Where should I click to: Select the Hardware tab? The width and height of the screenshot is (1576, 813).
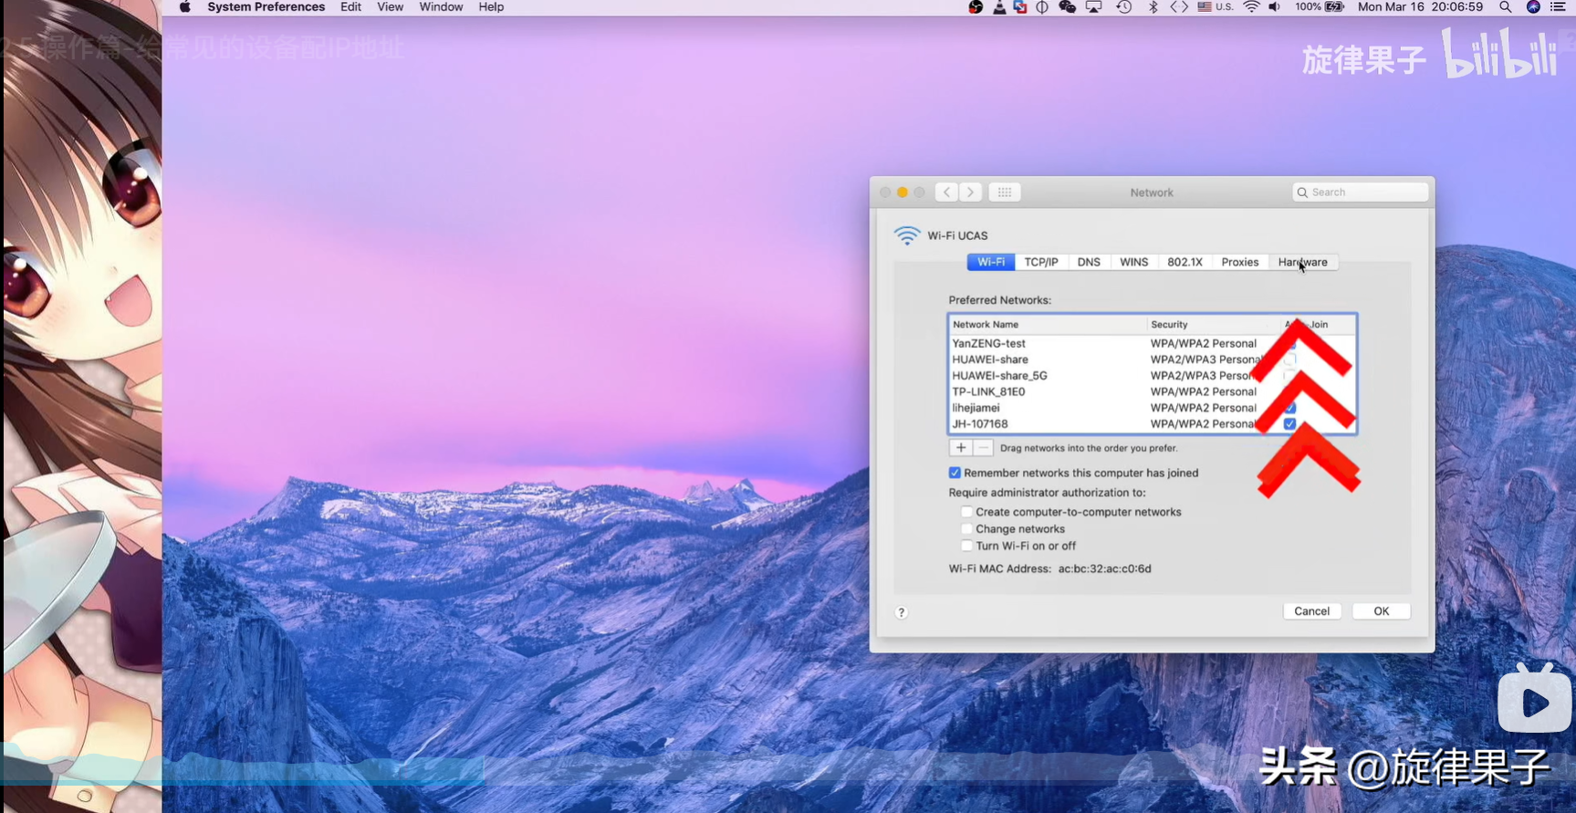pos(1302,262)
